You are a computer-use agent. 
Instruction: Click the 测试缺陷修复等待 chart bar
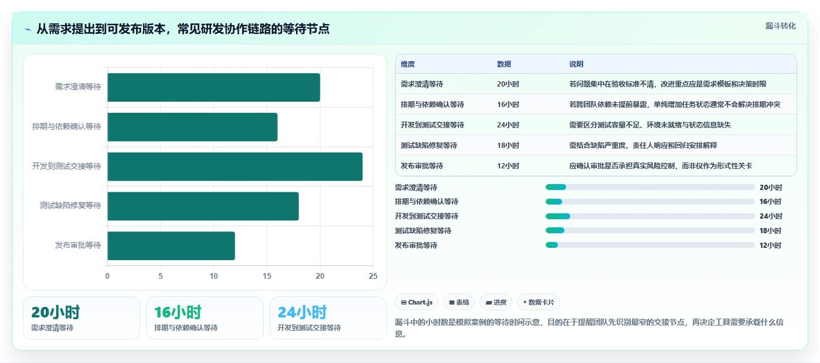[203, 206]
